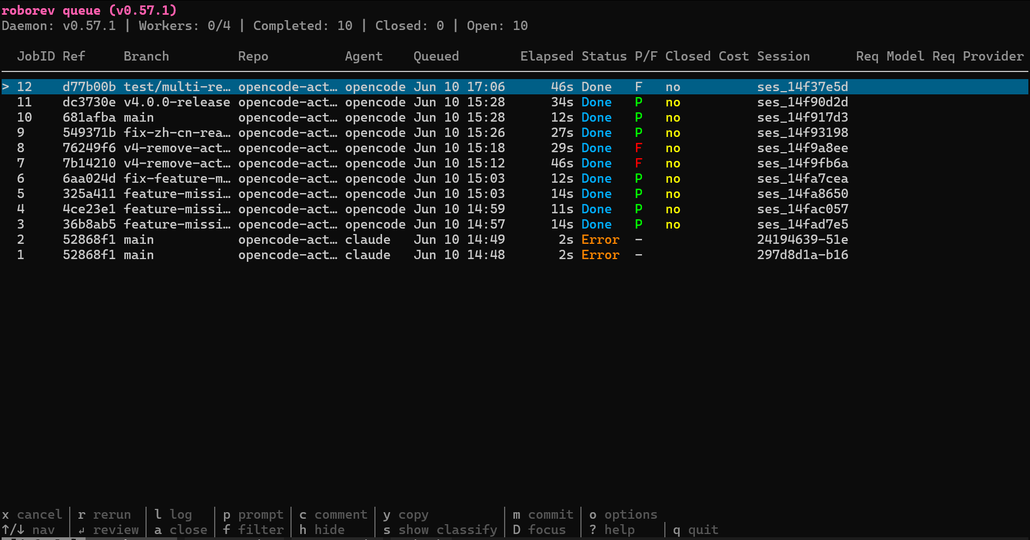Screen dimensions: 1030x540
Task: Click the v4.0.0-release branch cell
Action: 177,102
